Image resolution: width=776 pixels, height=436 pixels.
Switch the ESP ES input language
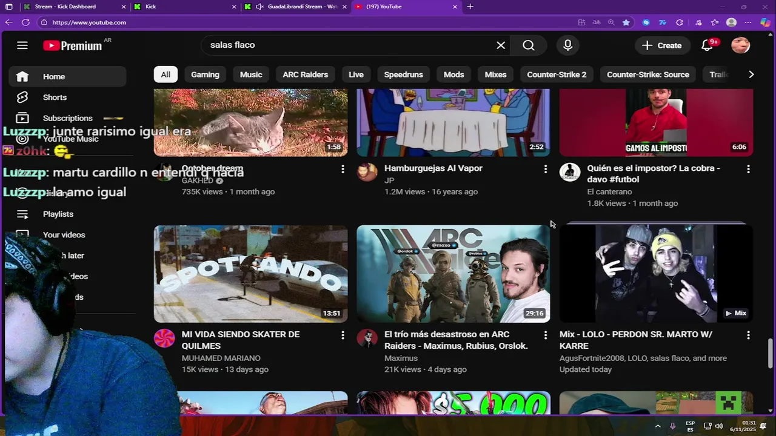690,426
